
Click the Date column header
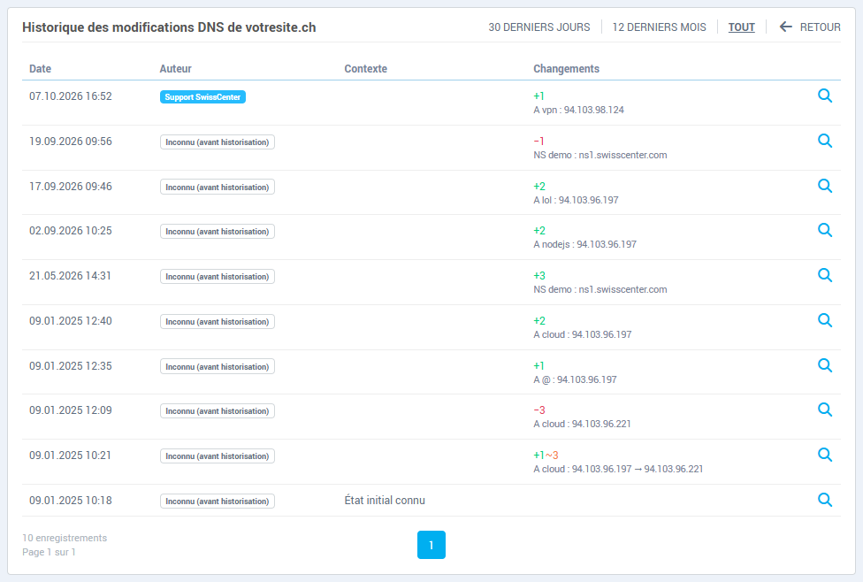pyautogui.click(x=40, y=69)
